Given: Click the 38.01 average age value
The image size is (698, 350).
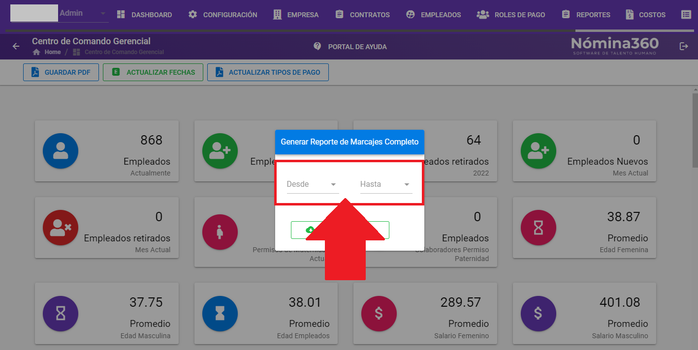Looking at the screenshot, I should tap(305, 302).
